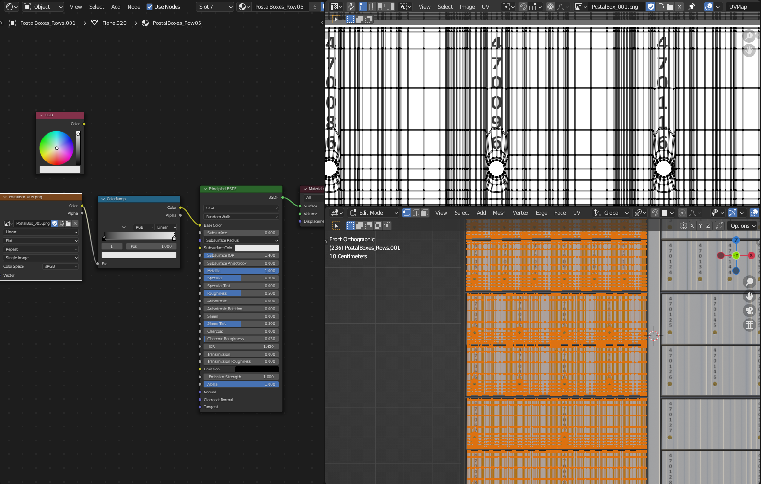Select the tweak tool in UV editor
Viewport: 761px width, 484px height.
point(336,19)
